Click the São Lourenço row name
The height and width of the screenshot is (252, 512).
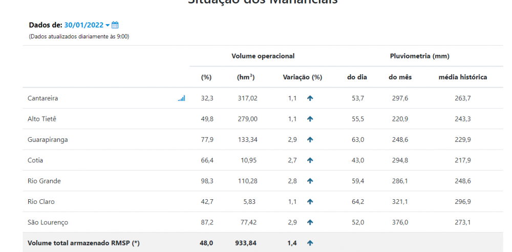[x=48, y=222]
